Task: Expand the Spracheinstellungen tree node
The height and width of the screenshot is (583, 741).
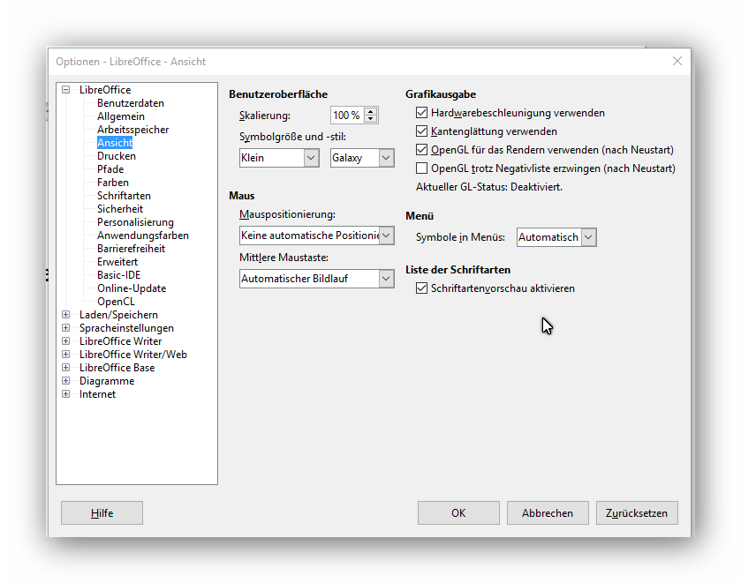Action: pos(66,327)
